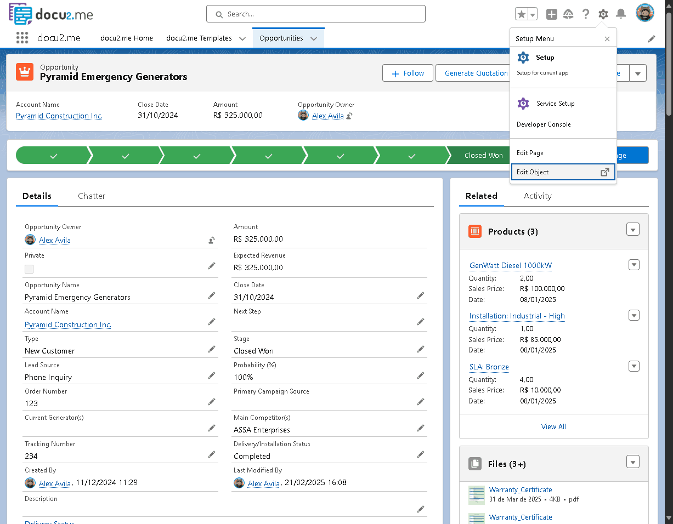Viewport: 673px width, 524px height.
Task: Click the orange Opportunity crown icon
Action: pyautogui.click(x=25, y=72)
